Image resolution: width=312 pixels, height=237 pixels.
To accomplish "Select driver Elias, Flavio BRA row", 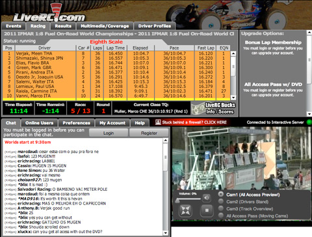I will click(x=116, y=63).
